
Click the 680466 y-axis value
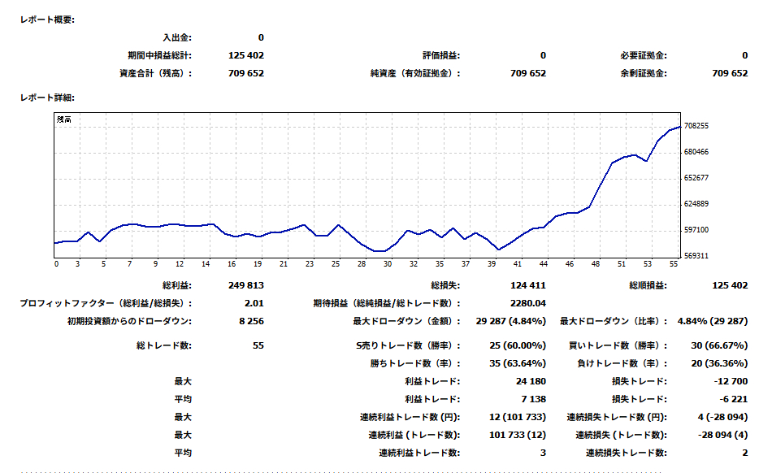696,152
